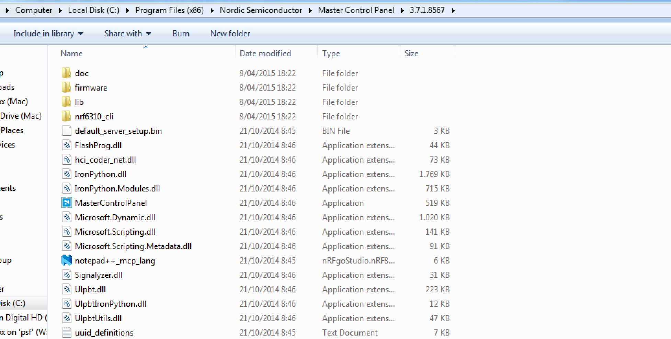Select the file name MasterControlPanel
This screenshot has height=339, width=671.
click(111, 203)
